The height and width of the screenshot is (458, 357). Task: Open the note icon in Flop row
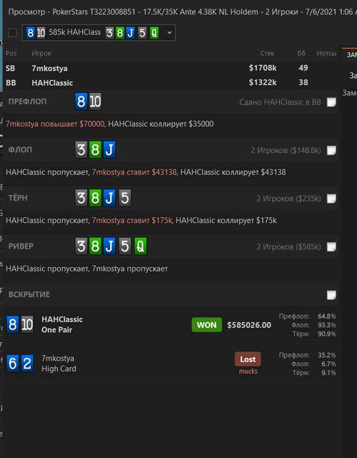[331, 150]
